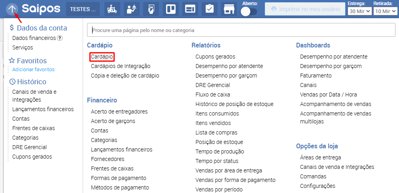399x193 pixels.
Task: Open Acerto de entregadores
Action: [x=119, y=112]
